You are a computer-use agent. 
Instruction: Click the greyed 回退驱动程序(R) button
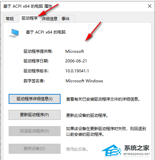tap(35, 131)
